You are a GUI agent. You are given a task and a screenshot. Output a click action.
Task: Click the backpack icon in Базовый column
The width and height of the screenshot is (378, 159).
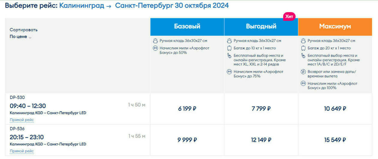155,41
